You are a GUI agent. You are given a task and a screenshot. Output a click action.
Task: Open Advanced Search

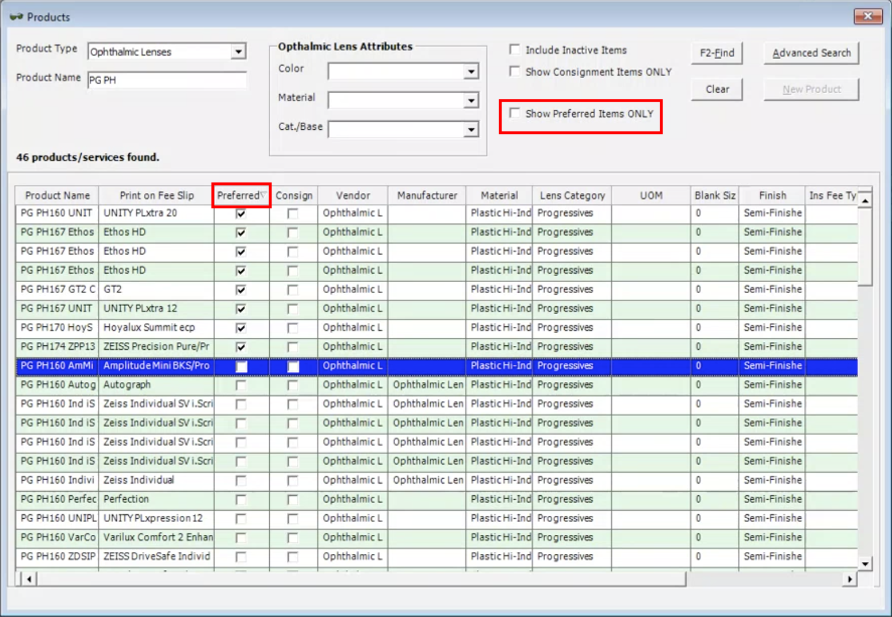(x=811, y=53)
